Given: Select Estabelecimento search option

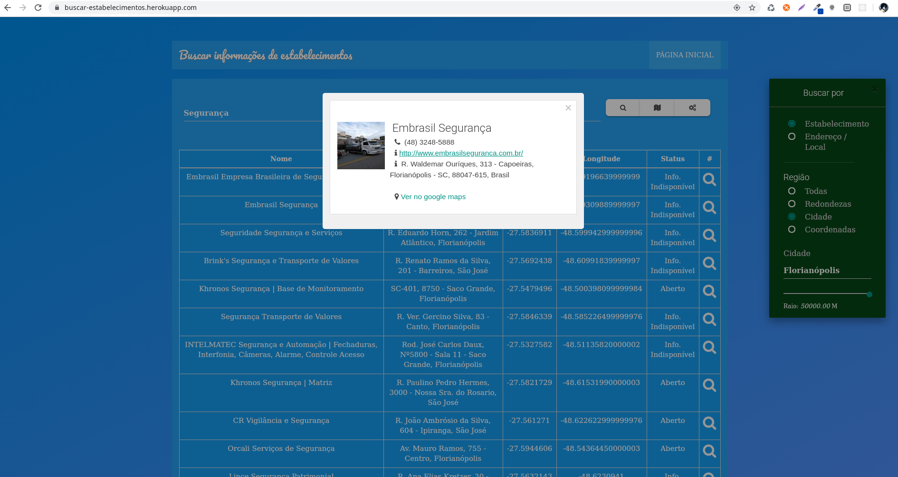Looking at the screenshot, I should [x=792, y=124].
